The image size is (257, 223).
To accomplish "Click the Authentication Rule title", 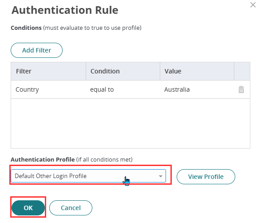I will coord(65,10).
